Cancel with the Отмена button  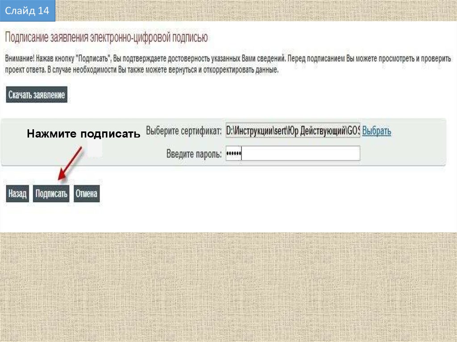click(x=87, y=194)
